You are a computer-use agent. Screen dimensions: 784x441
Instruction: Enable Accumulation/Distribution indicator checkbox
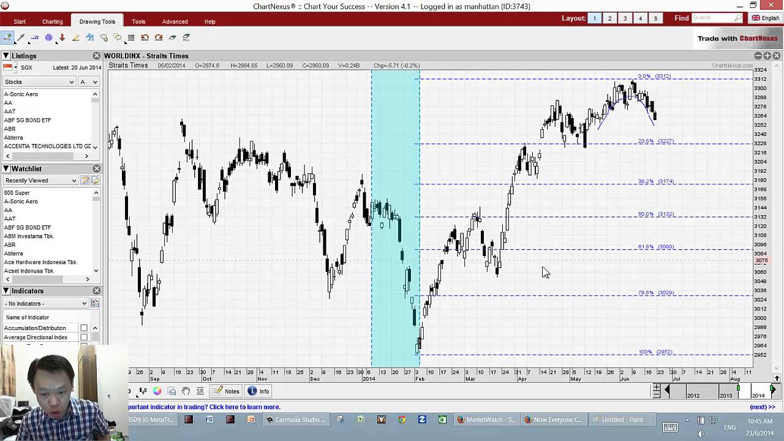pos(84,328)
